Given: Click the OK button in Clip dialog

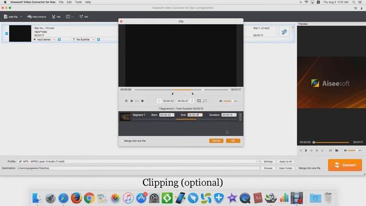Looking at the screenshot, I should (x=233, y=141).
